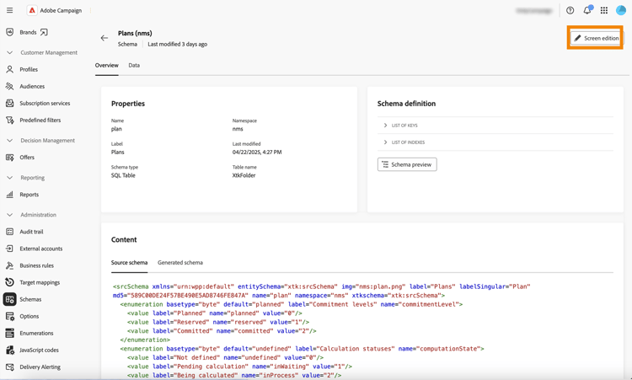Switch to the Data tab

click(x=134, y=65)
